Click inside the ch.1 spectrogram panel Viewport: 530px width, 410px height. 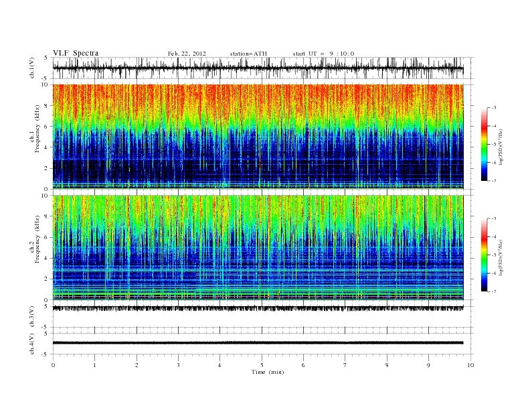(258, 137)
